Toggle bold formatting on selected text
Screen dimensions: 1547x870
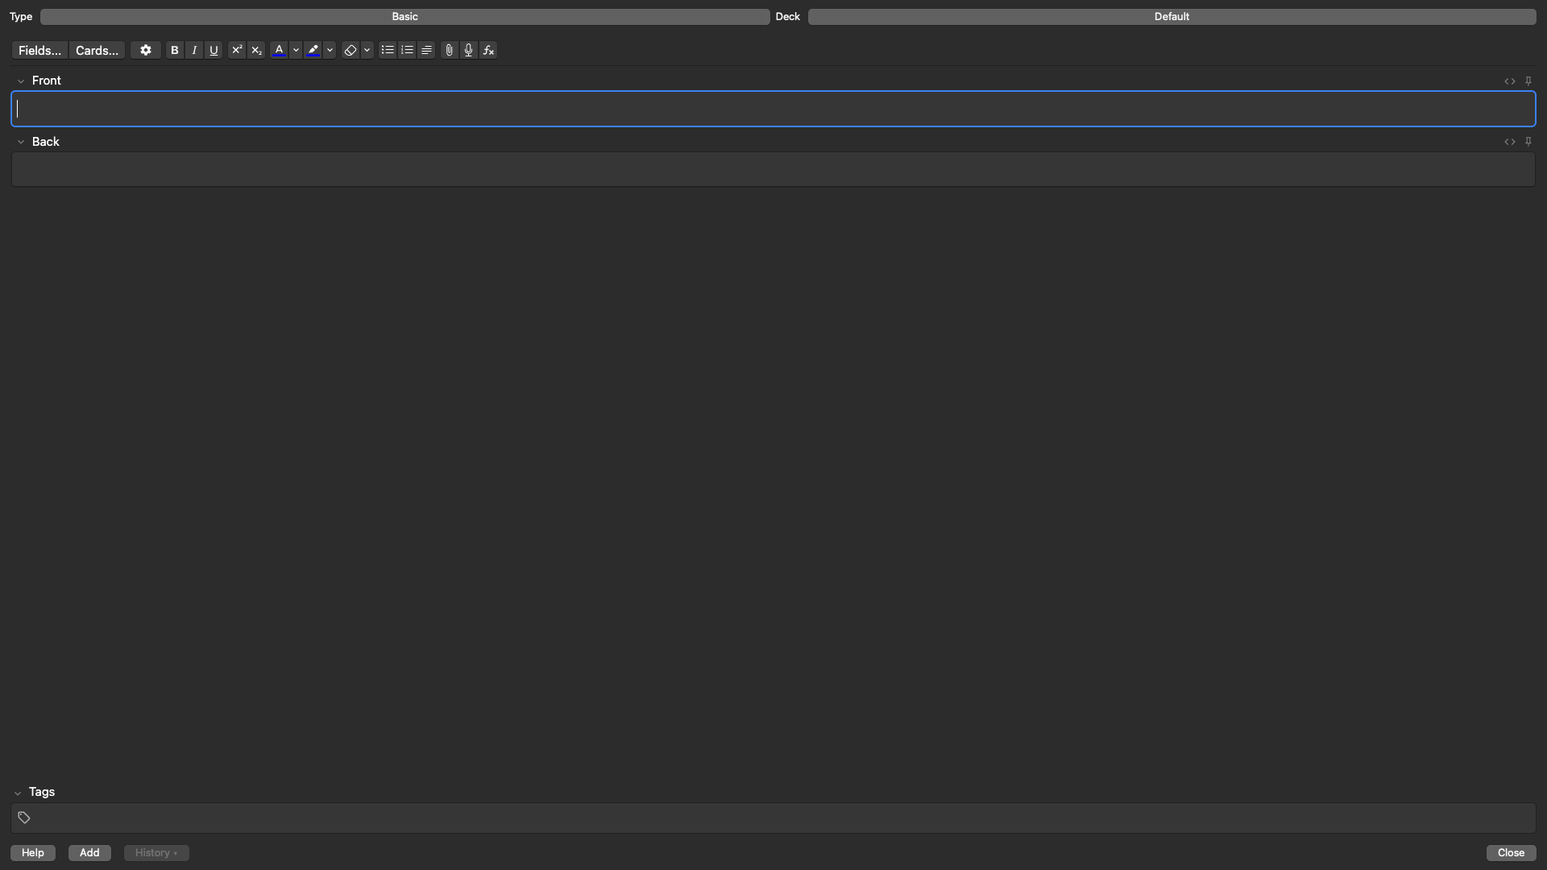(174, 50)
